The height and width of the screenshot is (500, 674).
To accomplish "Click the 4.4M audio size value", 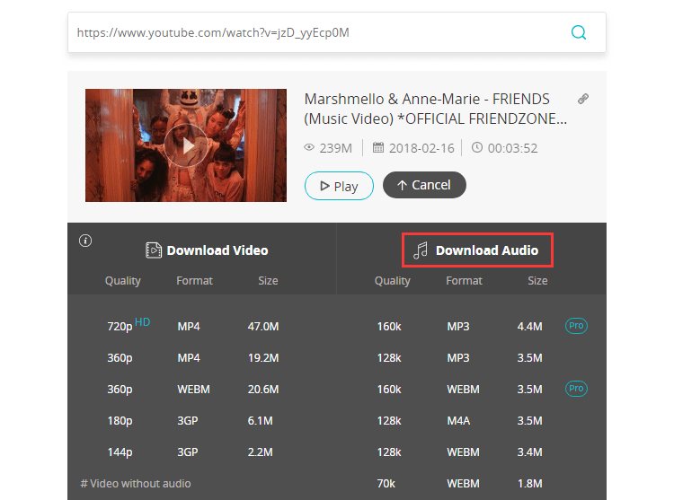I will click(529, 327).
